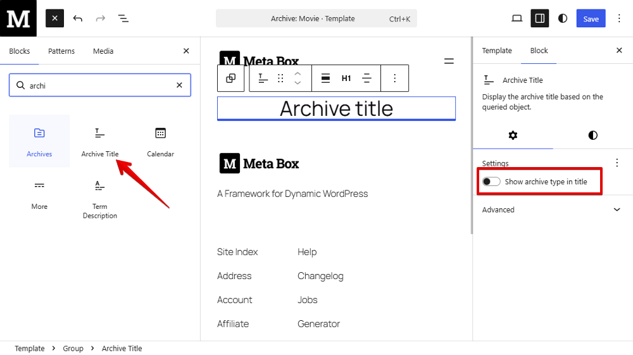Open the Styles half-circle panel
The width and height of the screenshot is (633, 355).
pos(562,18)
